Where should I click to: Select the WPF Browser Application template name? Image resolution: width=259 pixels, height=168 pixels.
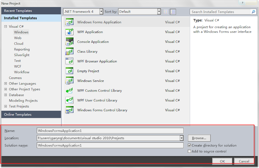coord(97,61)
